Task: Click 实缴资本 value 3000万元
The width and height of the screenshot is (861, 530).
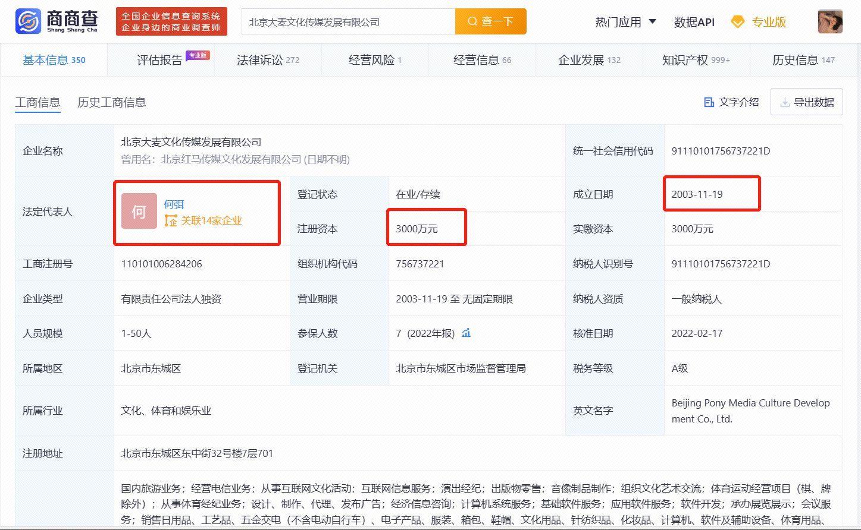Action: [692, 229]
